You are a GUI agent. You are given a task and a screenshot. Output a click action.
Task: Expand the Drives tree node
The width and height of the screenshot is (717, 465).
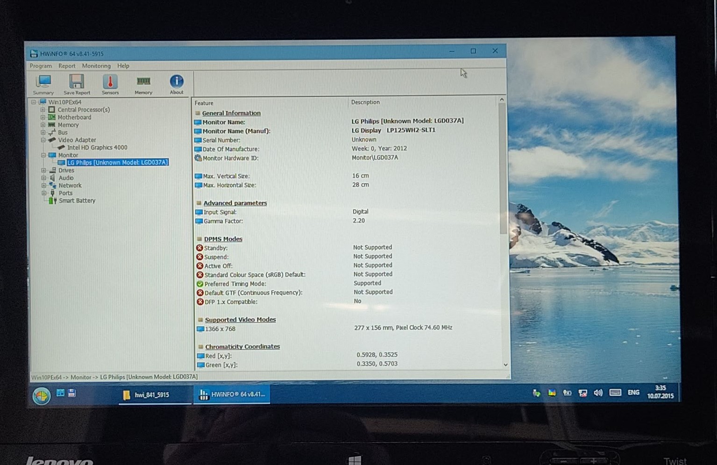(43, 170)
